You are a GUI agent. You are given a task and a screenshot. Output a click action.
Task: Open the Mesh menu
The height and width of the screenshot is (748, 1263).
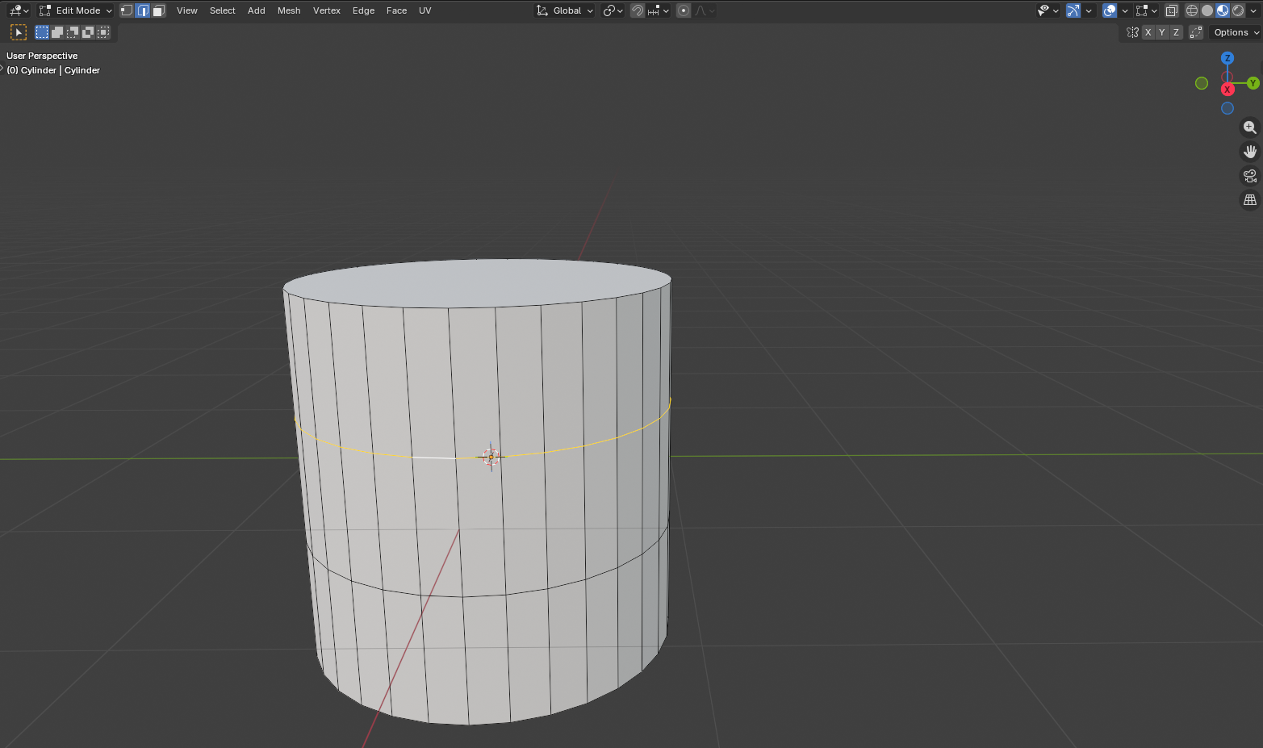click(288, 10)
